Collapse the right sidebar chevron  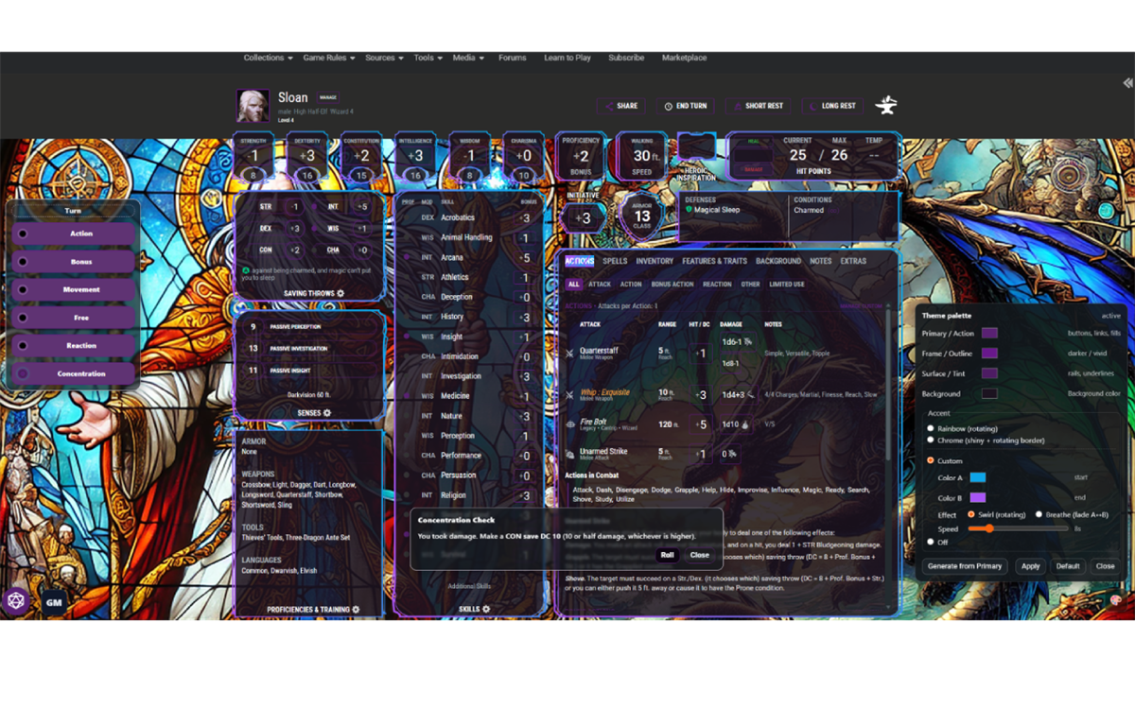coord(1126,83)
